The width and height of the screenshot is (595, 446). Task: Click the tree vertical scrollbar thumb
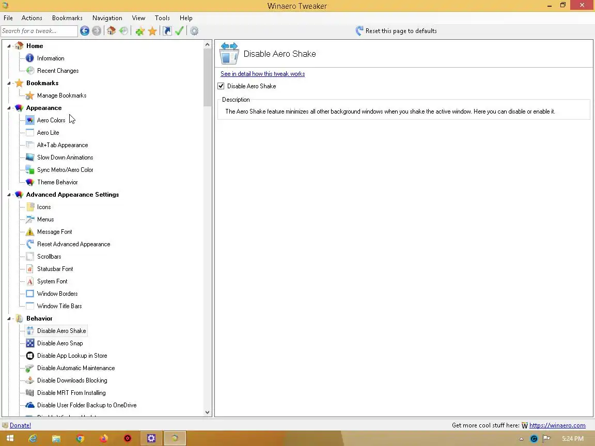coord(207,78)
